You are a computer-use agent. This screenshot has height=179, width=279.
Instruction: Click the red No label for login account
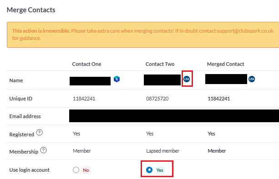coord(86,170)
